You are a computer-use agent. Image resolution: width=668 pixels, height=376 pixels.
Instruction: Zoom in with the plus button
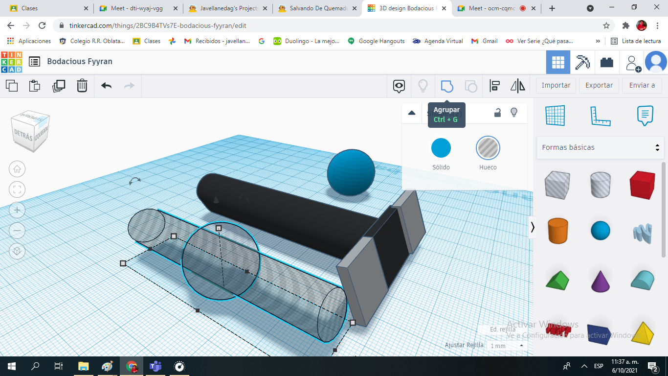tap(17, 210)
